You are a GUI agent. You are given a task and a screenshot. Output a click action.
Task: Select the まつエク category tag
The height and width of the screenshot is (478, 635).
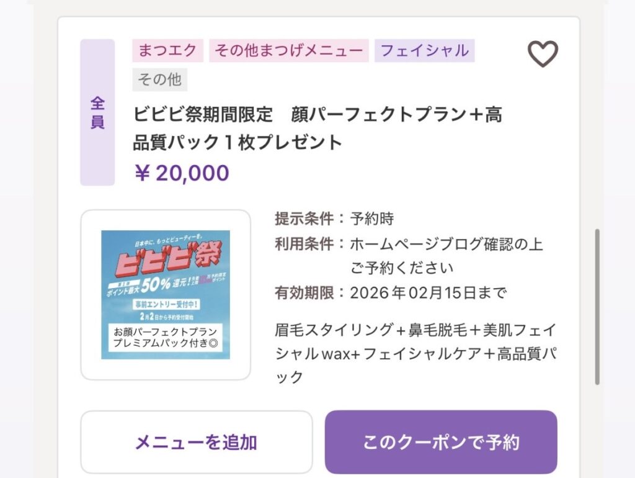(167, 50)
